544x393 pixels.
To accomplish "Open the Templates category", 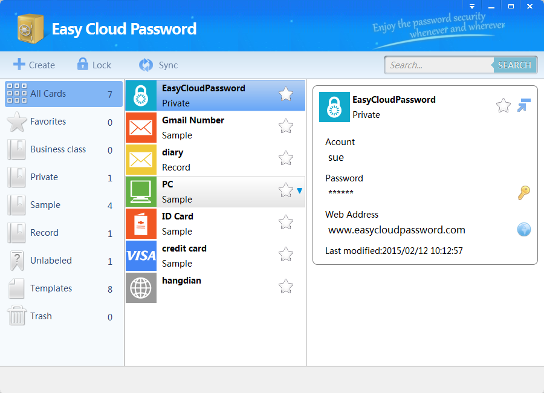I will point(64,288).
